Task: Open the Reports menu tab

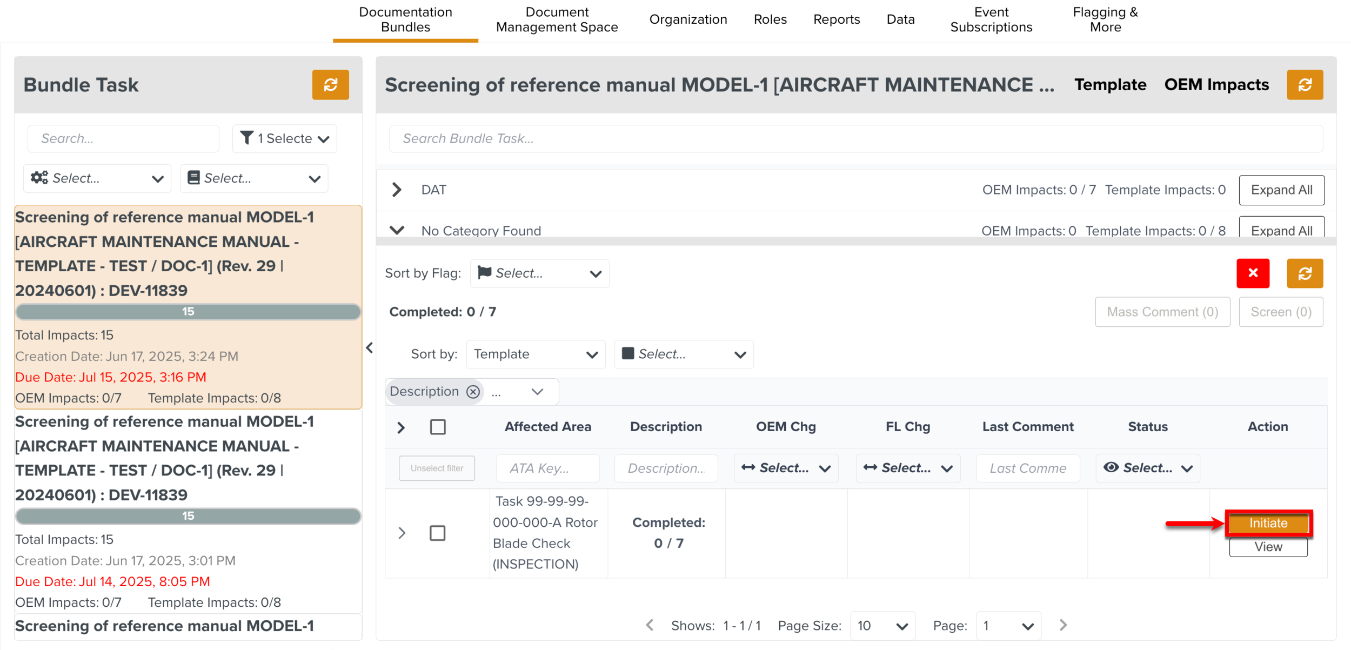Action: [x=836, y=19]
